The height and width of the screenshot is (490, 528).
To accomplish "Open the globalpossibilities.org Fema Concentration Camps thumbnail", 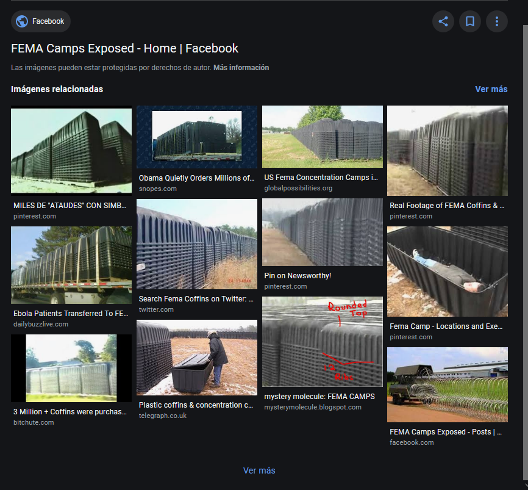I will (323, 137).
